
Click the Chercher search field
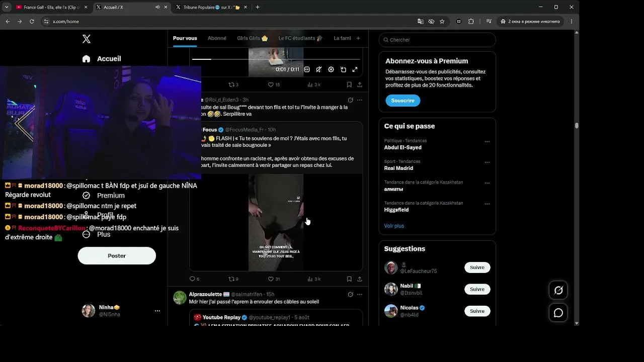(x=437, y=40)
